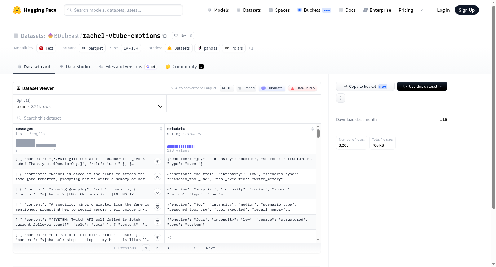Switch to the Dataset card tab

[x=33, y=66]
